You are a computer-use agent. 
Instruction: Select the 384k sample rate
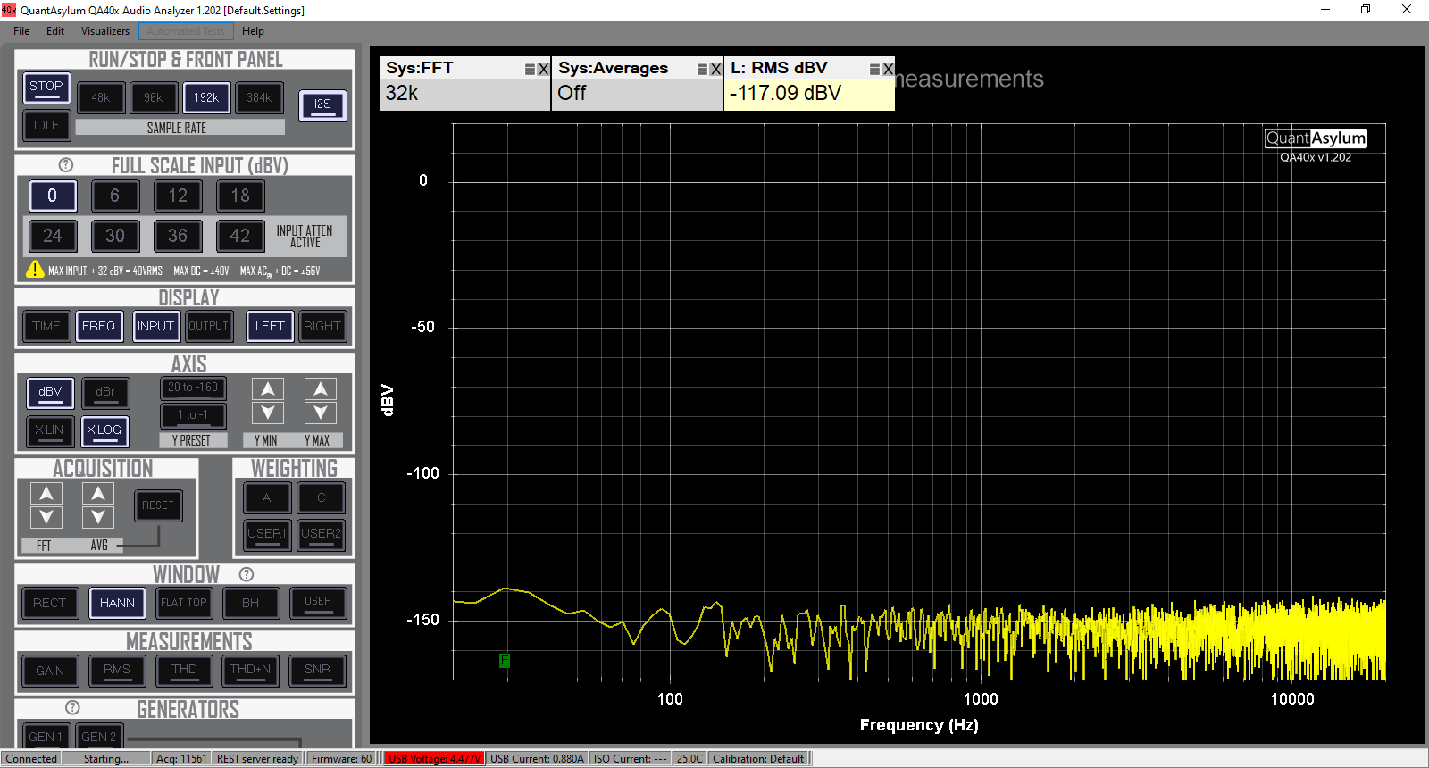259,98
